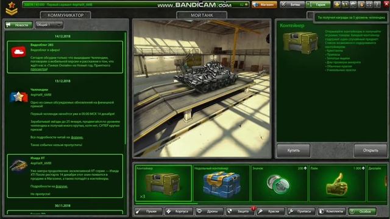Open the Битвы battles section
The width and height of the screenshot is (390, 219).
click(292, 4)
